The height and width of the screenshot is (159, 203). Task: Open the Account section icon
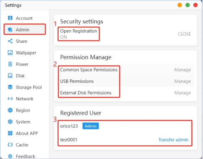10,18
